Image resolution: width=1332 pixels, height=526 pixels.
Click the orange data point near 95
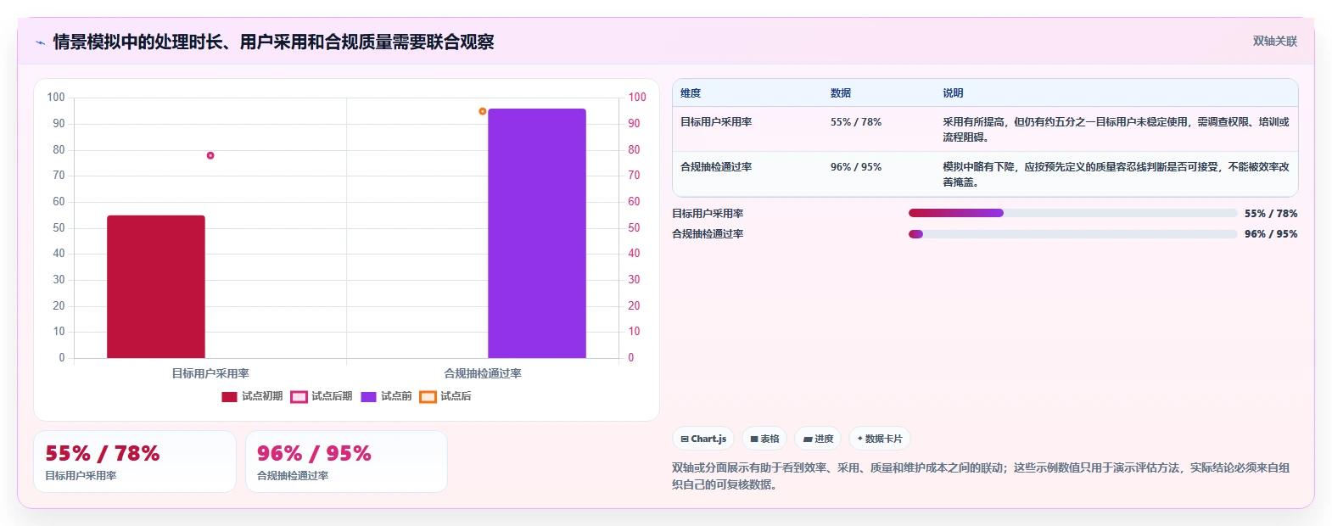tap(483, 111)
